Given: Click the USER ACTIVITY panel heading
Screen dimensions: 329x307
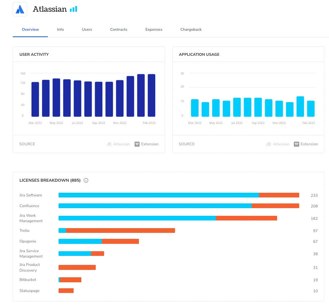Looking at the screenshot, I should 34,54.
